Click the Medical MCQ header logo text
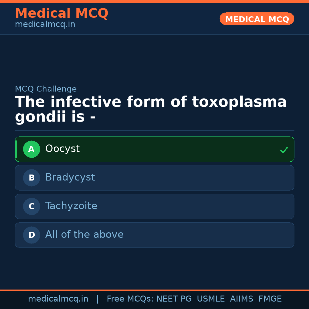Screen dimensions: 309x309 coord(62,13)
